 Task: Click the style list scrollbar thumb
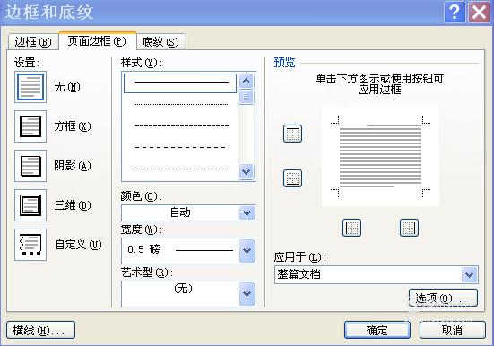pyautogui.click(x=246, y=97)
